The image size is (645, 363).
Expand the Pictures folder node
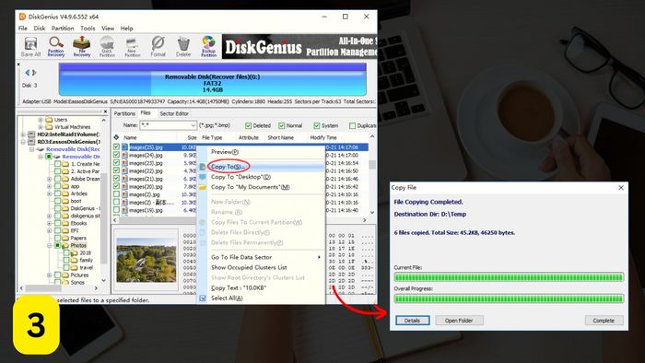point(50,275)
